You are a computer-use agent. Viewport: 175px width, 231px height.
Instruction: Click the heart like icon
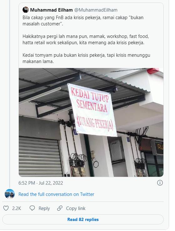pyautogui.click(x=6, y=208)
